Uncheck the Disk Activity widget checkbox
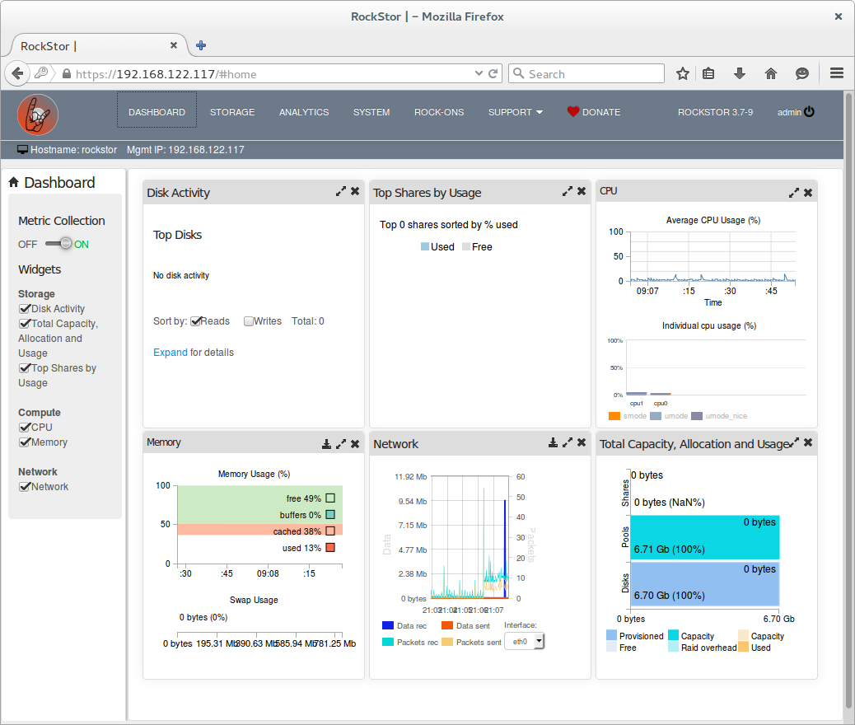This screenshot has height=725, width=855. [x=25, y=309]
